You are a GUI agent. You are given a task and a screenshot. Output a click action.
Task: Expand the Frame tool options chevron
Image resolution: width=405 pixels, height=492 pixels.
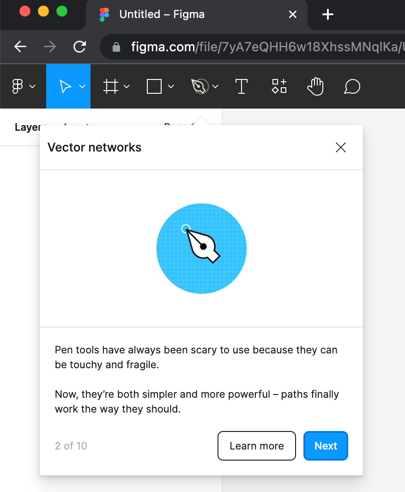coord(127,86)
